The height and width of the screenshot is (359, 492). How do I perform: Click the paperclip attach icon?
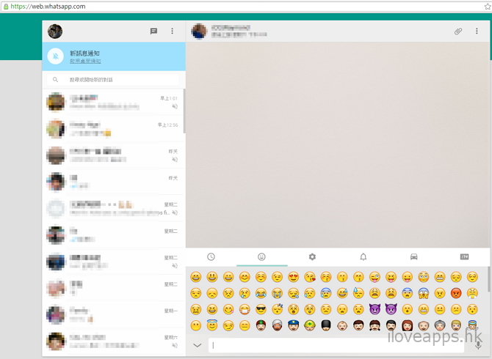pyautogui.click(x=457, y=32)
